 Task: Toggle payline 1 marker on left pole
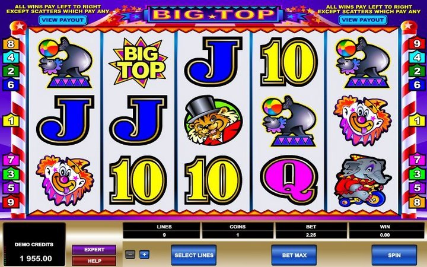click(x=11, y=120)
